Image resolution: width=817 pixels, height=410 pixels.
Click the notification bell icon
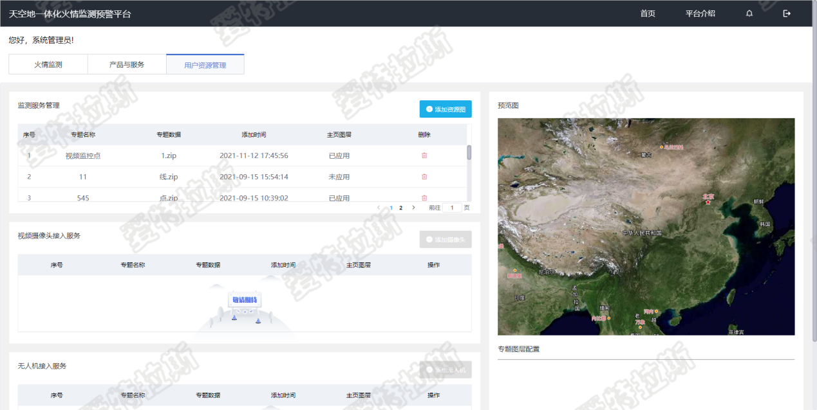click(749, 13)
